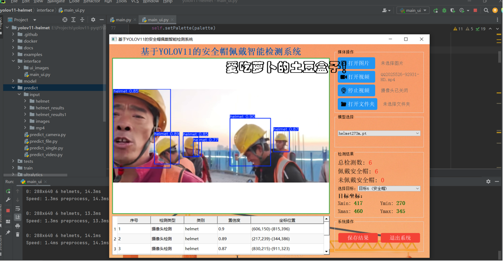
Task: Expand the helmet_results1 folder
Action: [x=25, y=114]
